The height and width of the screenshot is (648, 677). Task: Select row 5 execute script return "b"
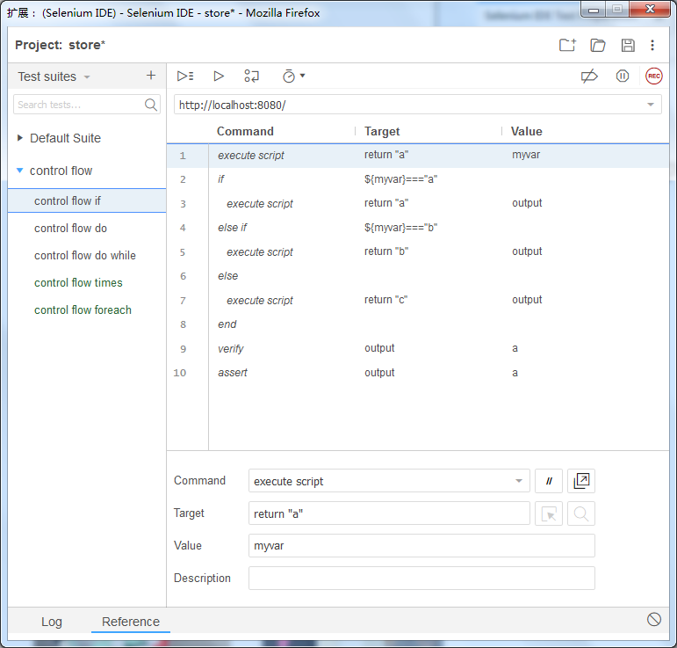point(418,251)
